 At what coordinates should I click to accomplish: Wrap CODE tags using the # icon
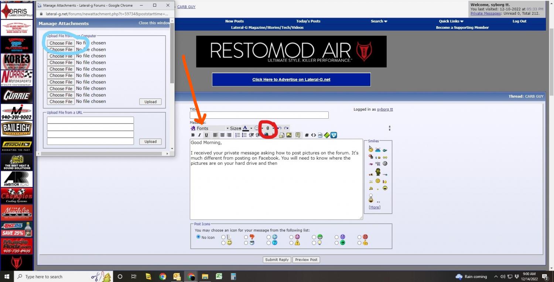pos(307,135)
